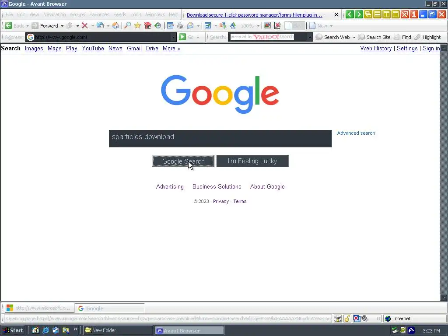The height and width of the screenshot is (336, 448).
Task: Open the File menu
Action: [9, 14]
